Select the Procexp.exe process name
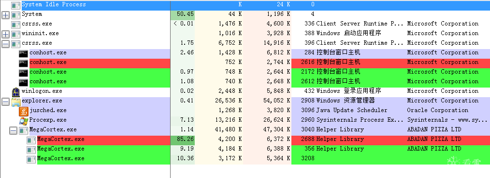This screenshot has height=178, width=490. (x=48, y=120)
